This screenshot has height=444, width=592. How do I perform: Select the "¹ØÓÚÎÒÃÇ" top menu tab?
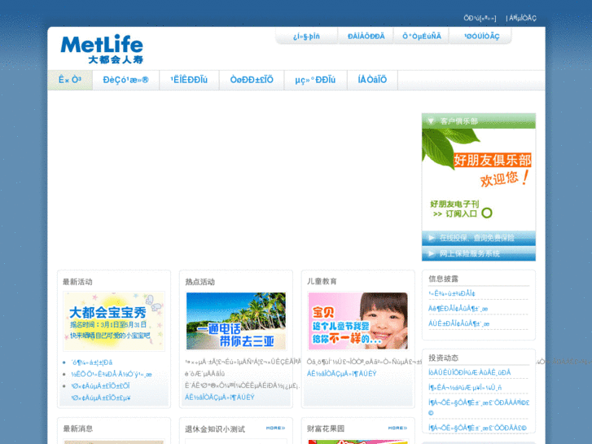tap(481, 37)
